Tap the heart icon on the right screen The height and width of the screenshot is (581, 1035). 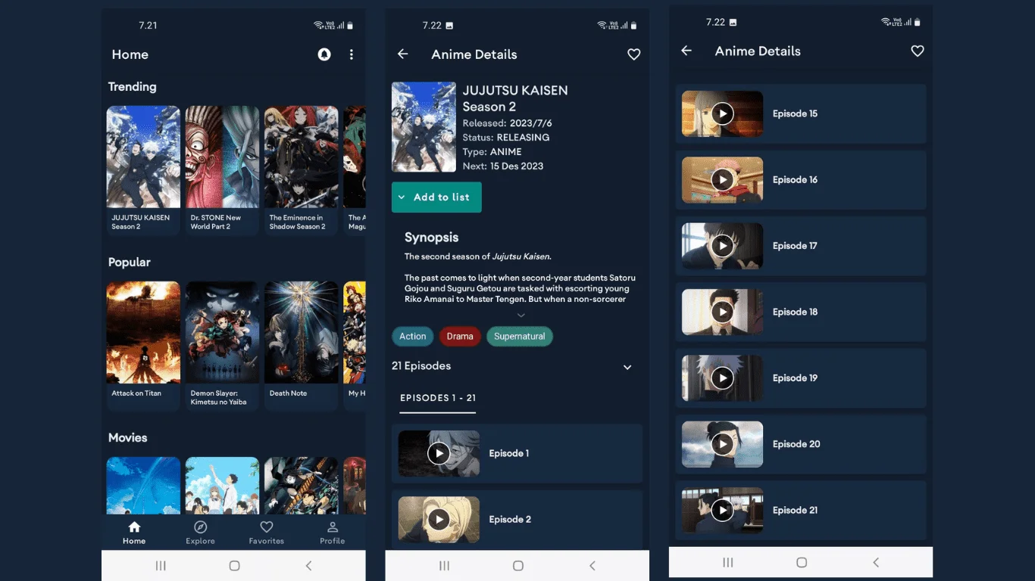click(918, 51)
